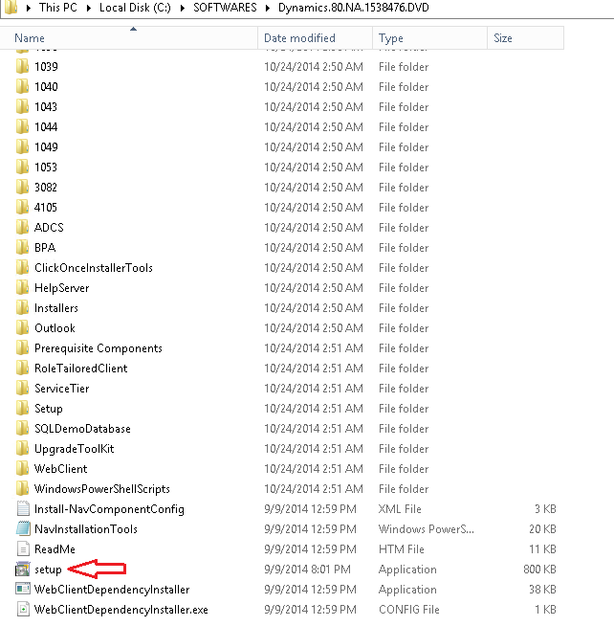Click the SQLDemoDatabase folder icon
The height and width of the screenshot is (626, 614).
(x=23, y=429)
